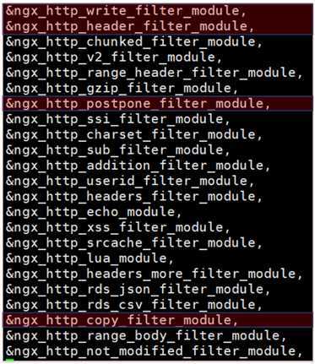Click on ngx_http_ssi_filter_module text
The width and height of the screenshot is (315, 364).
(118, 119)
